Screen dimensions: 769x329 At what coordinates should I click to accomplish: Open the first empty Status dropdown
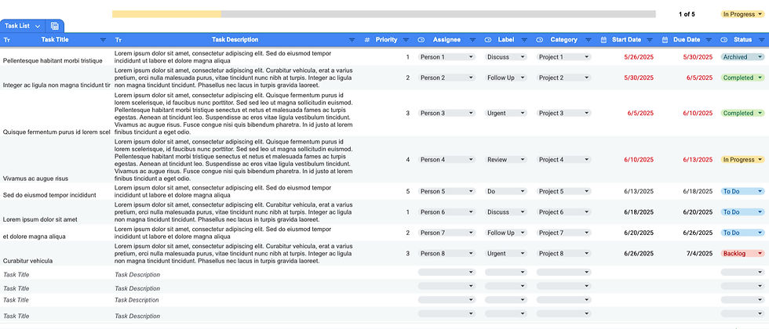pyautogui.click(x=742, y=272)
